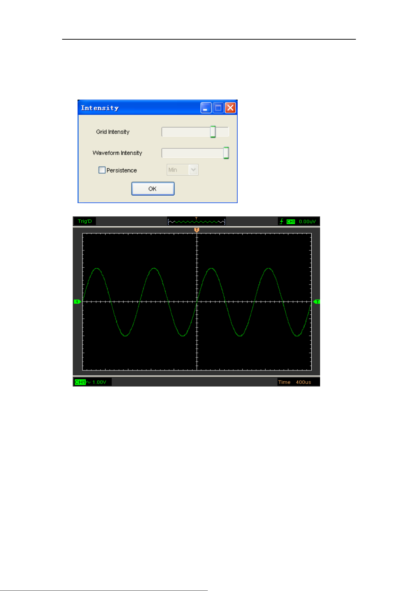Click the Waveform Intensity slider handle
The height and width of the screenshot is (591, 418).
pyautogui.click(x=226, y=153)
